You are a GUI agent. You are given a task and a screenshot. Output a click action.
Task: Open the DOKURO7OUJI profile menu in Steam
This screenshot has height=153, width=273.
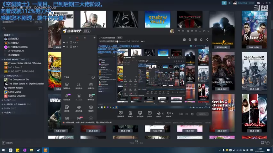click(45, 7)
